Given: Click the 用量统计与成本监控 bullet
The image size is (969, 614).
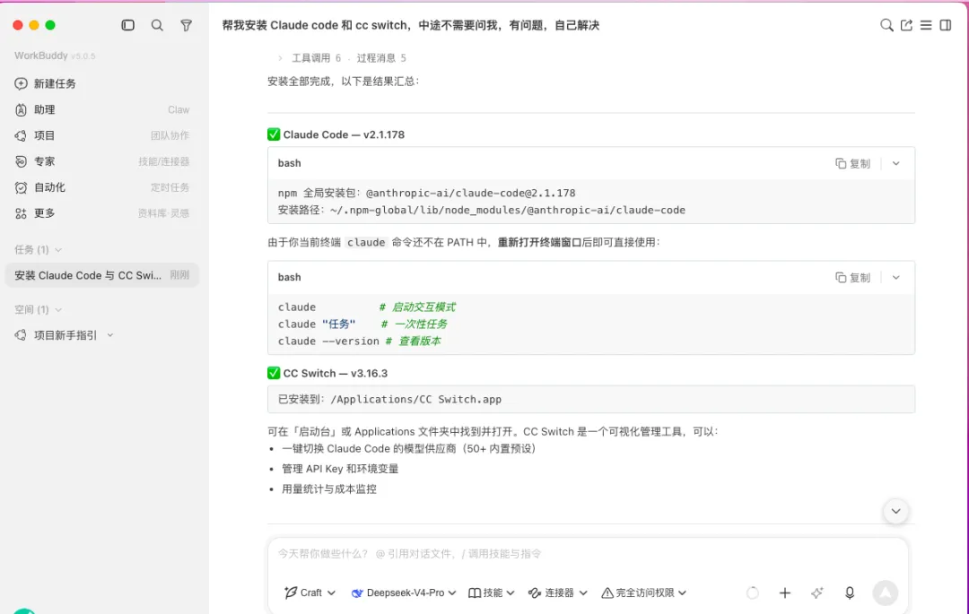Looking at the screenshot, I should (x=328, y=489).
